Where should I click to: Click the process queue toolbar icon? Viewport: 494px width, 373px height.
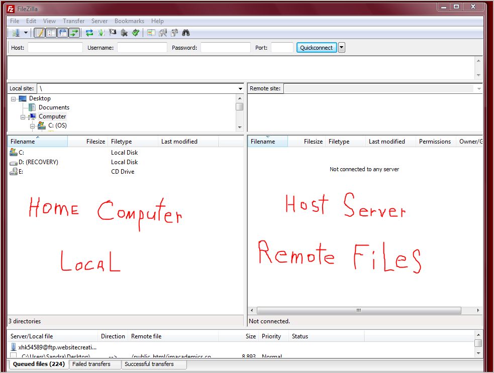[x=101, y=33]
